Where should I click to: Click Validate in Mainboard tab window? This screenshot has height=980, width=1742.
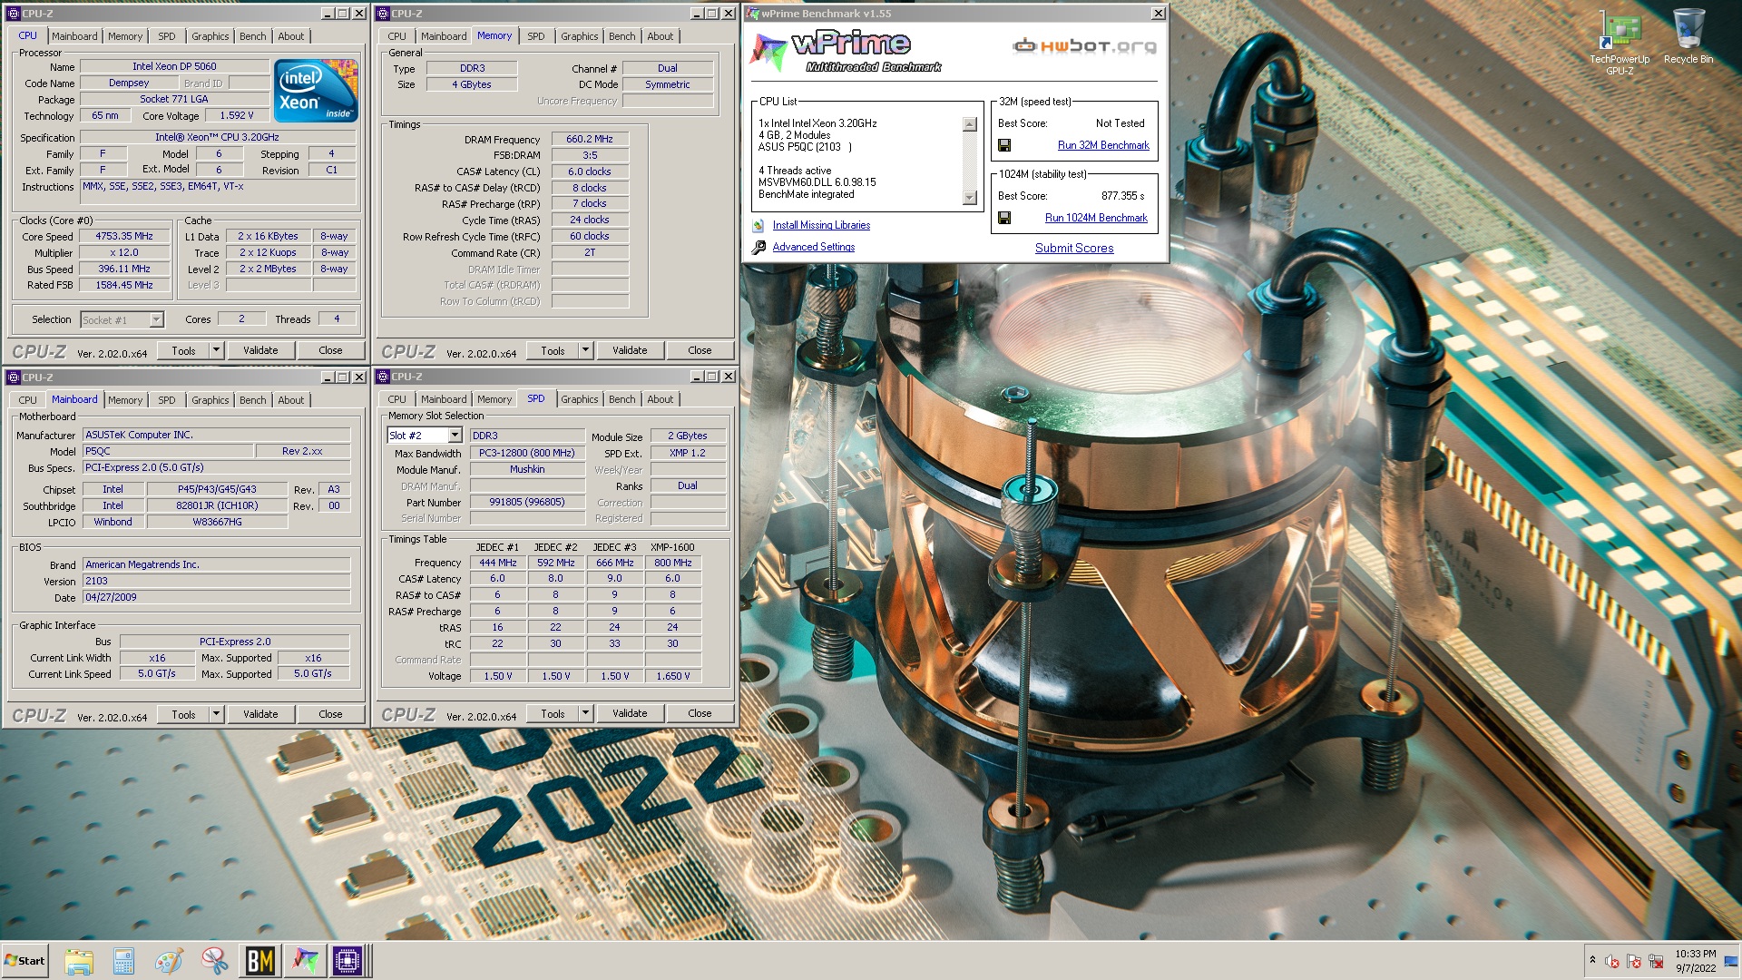click(x=260, y=714)
